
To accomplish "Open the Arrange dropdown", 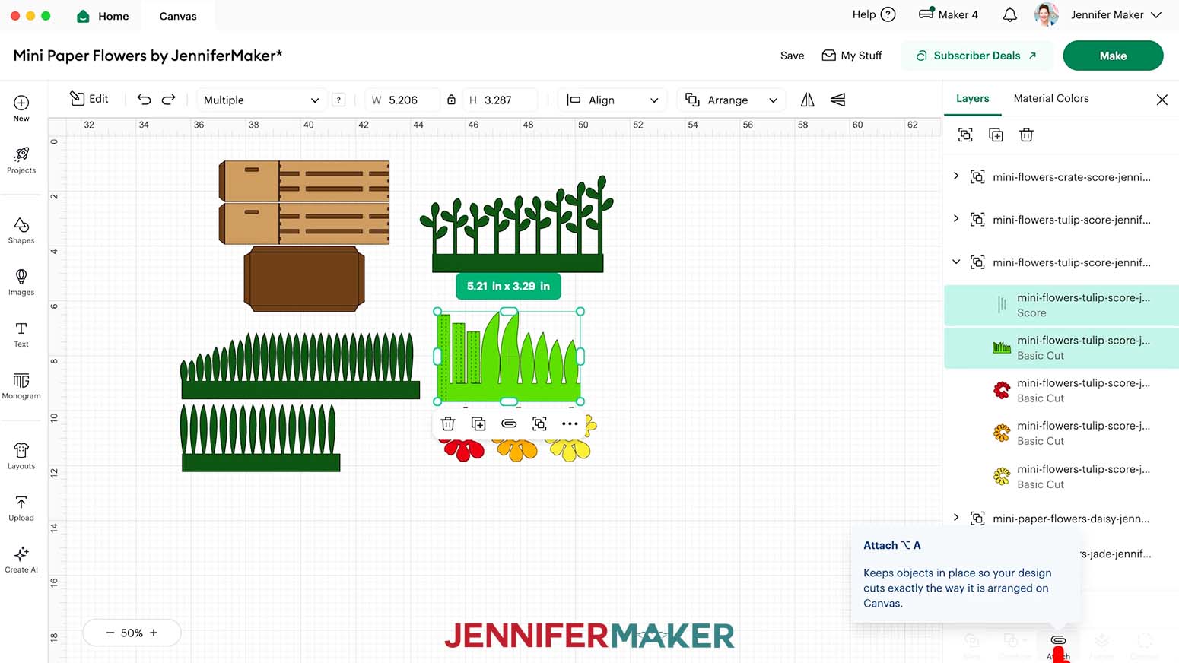I will pos(731,100).
